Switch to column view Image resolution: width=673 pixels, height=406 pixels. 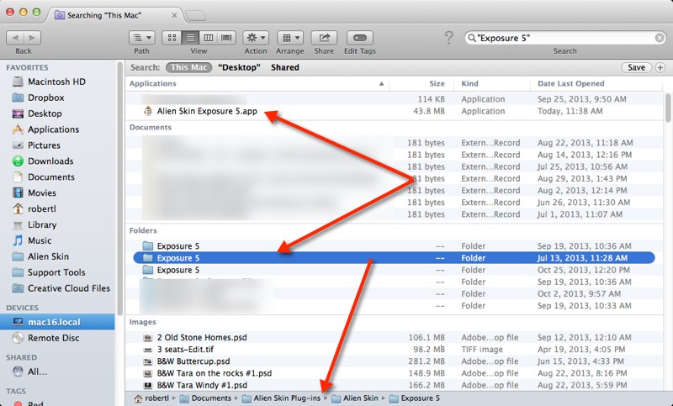coord(207,38)
